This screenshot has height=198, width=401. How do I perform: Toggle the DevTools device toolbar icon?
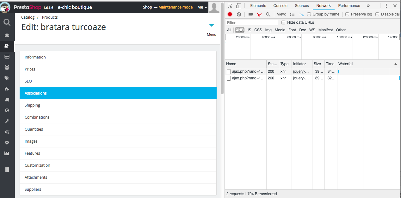[x=238, y=6]
